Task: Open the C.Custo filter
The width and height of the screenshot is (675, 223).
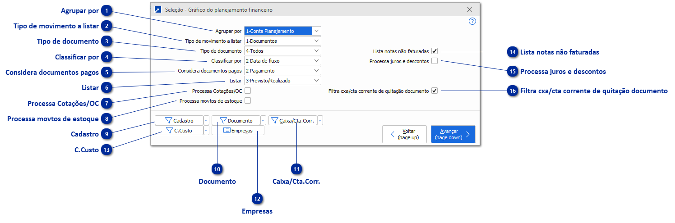Action: point(179,131)
